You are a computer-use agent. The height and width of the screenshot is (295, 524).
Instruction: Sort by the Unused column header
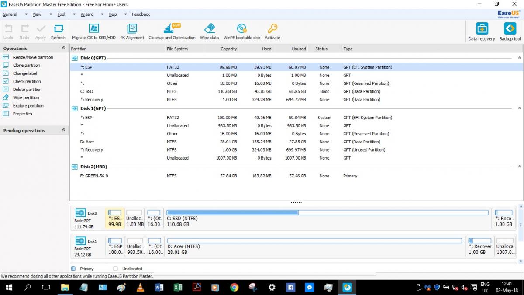coord(299,49)
